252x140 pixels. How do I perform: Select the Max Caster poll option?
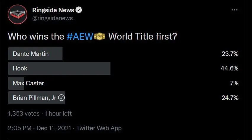(28, 83)
